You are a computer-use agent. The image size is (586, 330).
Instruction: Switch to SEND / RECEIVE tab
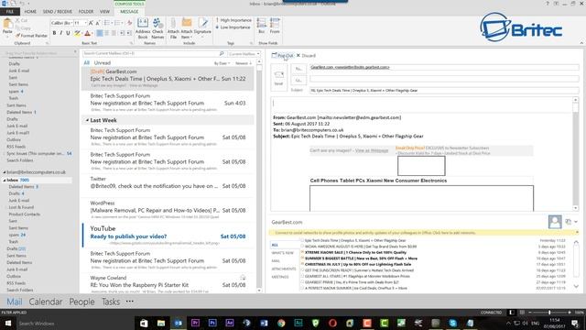tap(57, 12)
